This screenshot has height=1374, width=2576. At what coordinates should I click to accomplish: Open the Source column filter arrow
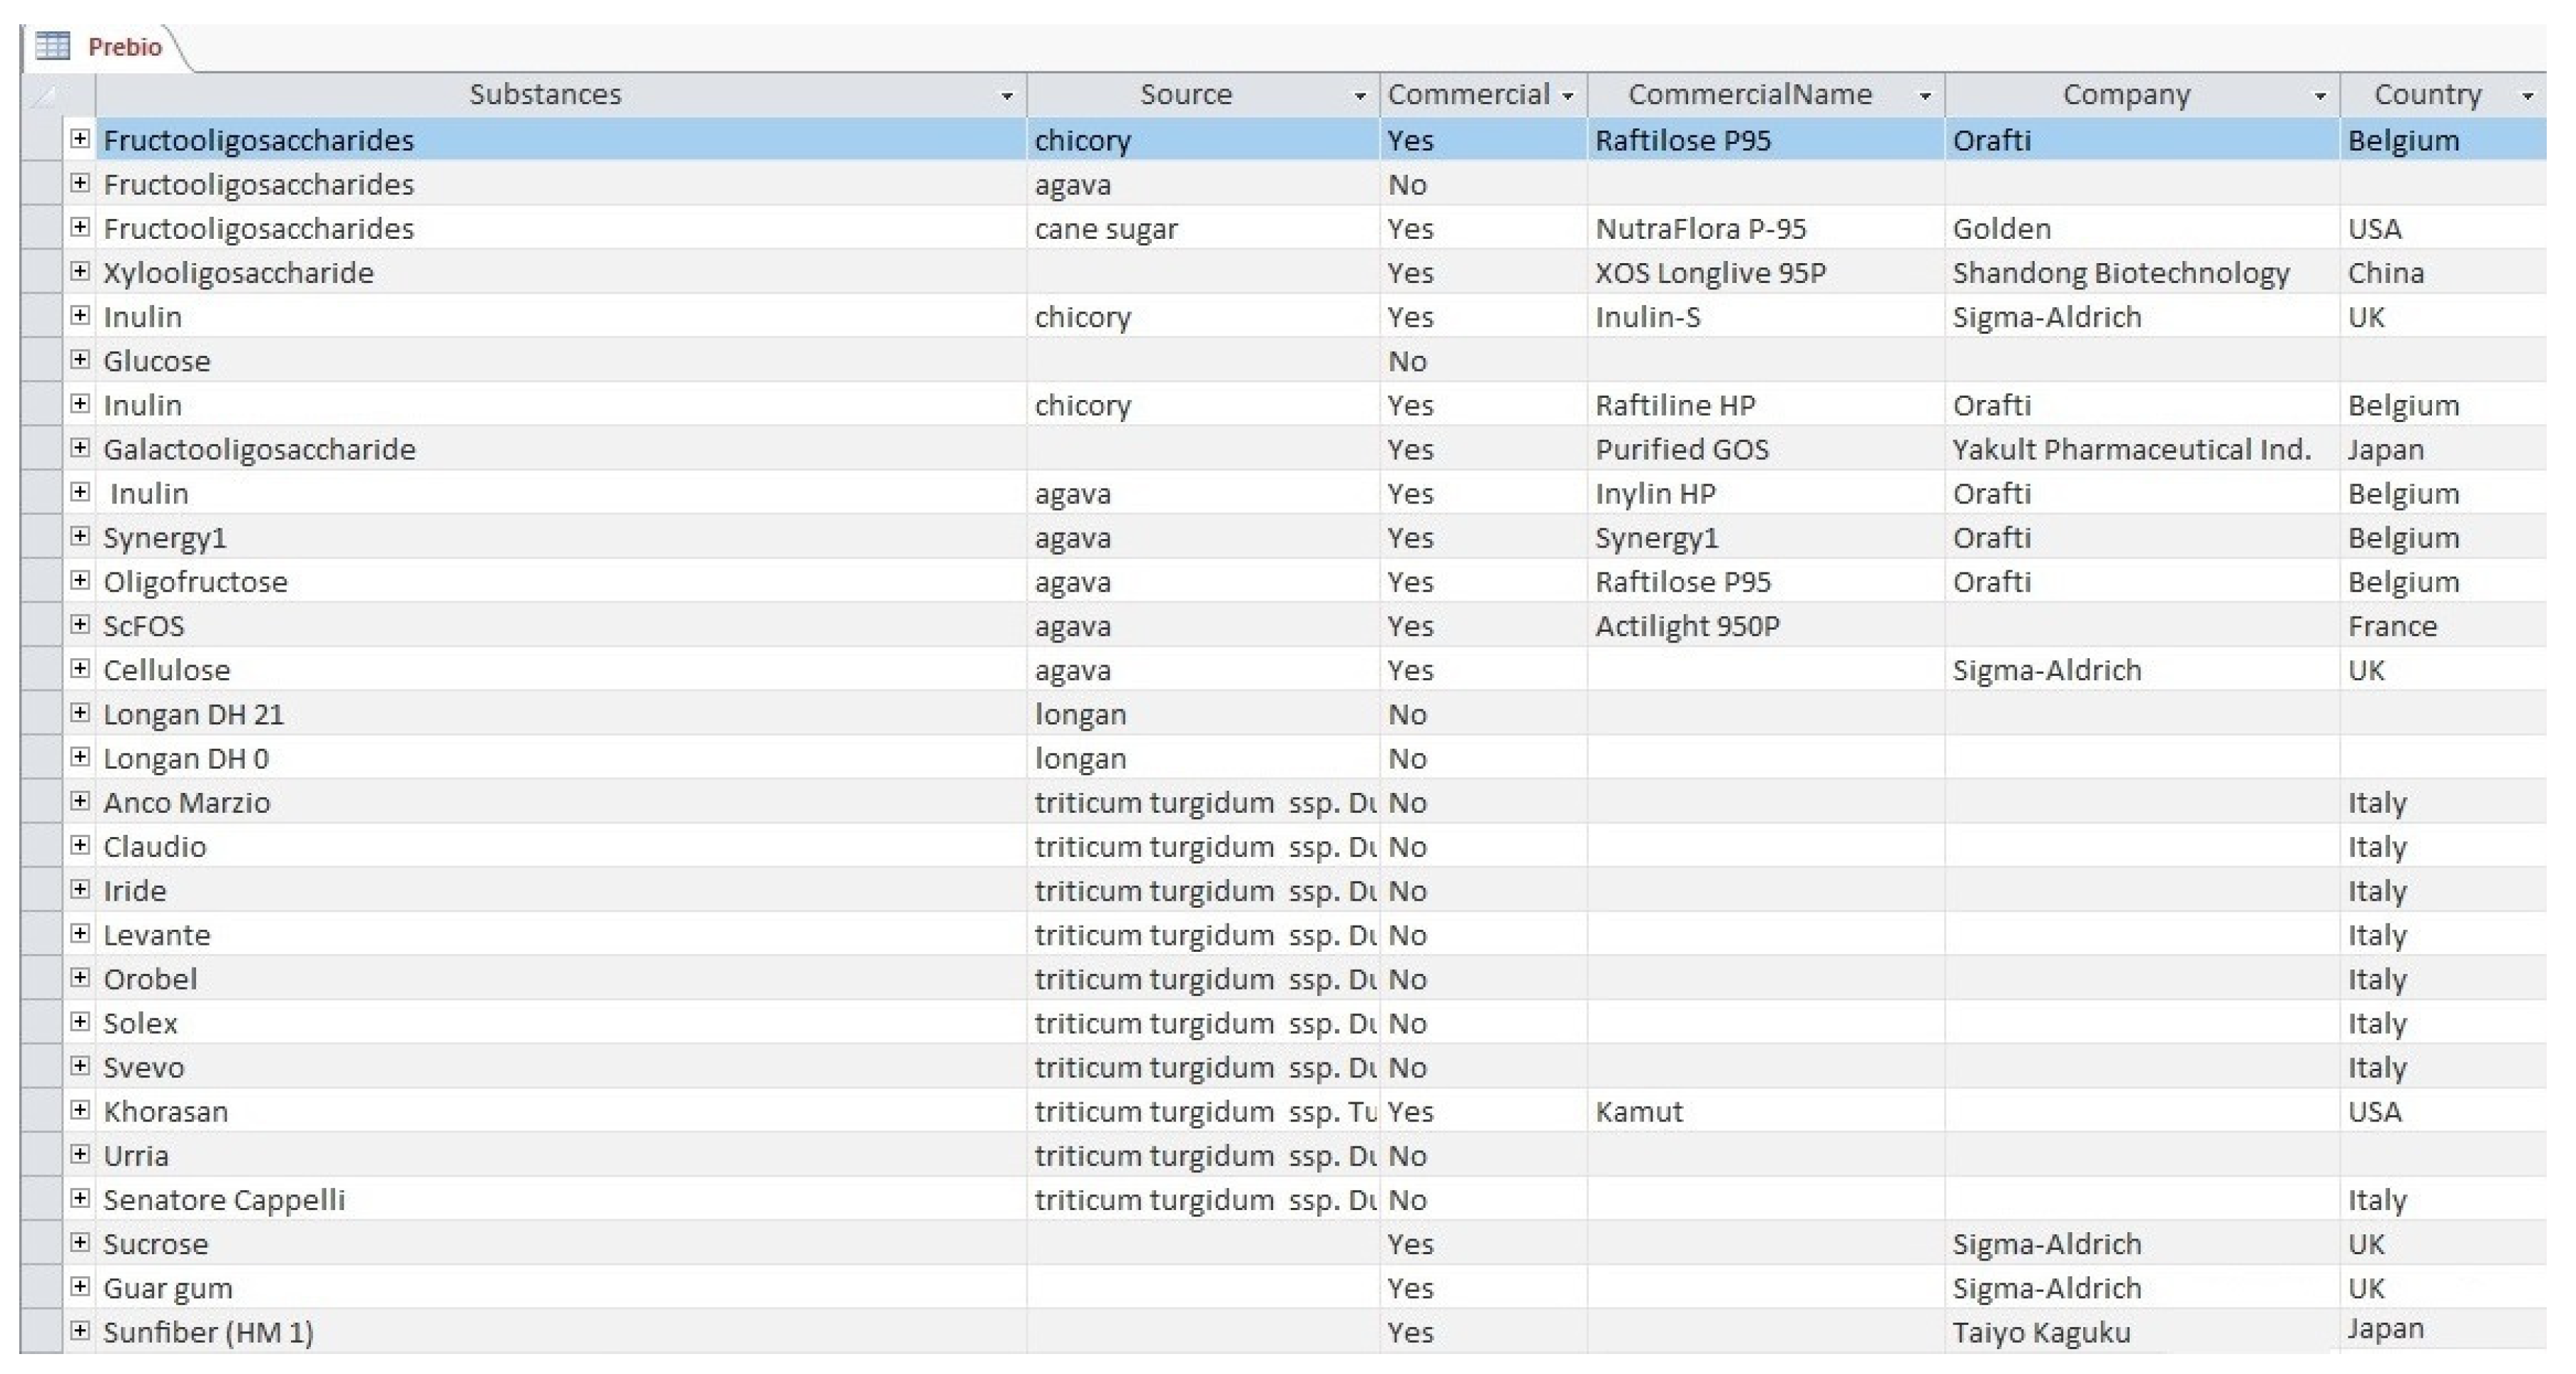tap(1360, 96)
